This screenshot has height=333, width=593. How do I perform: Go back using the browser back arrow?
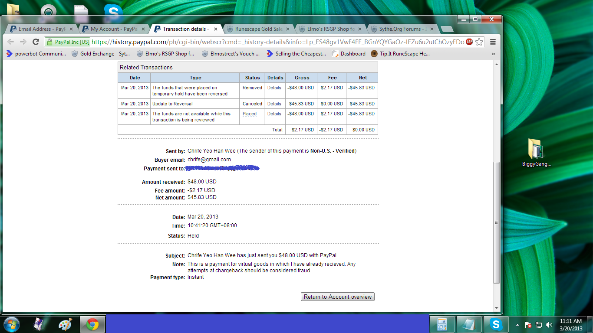[x=11, y=42]
